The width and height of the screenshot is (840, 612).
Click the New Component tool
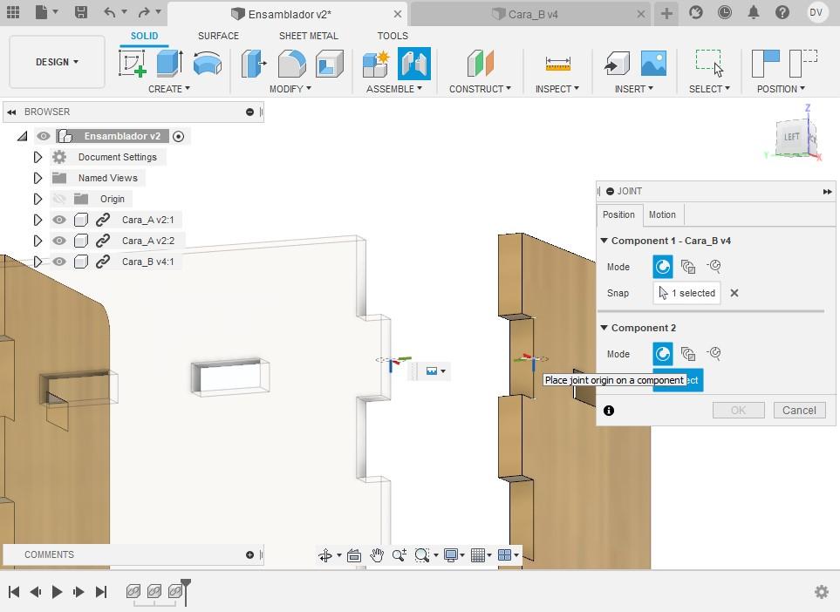coord(376,63)
